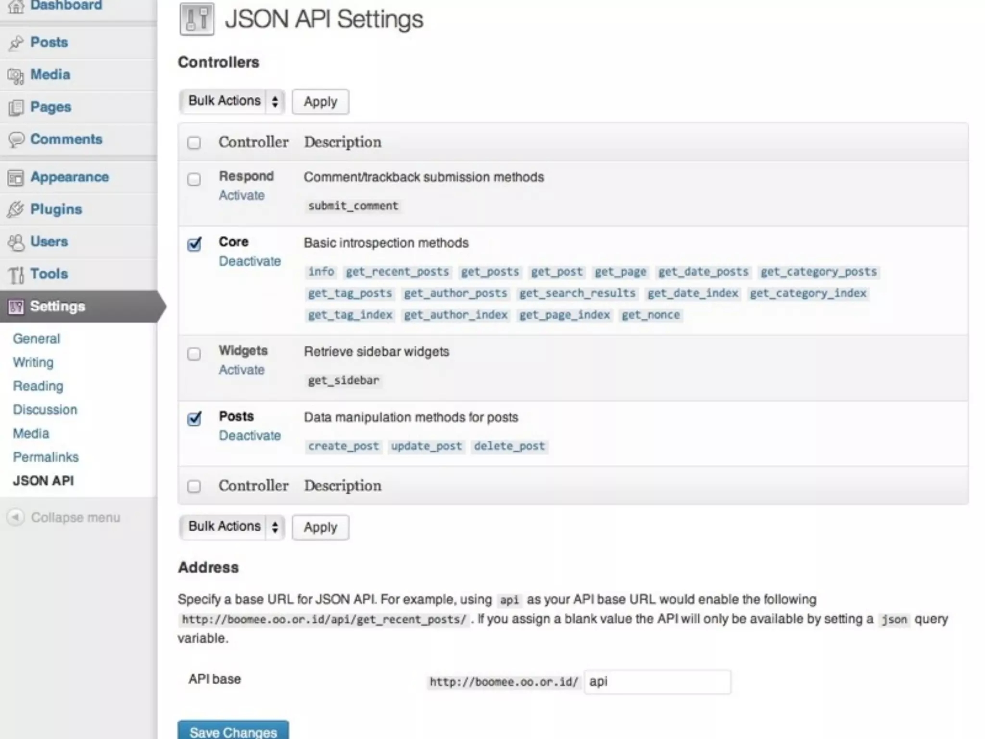Uncheck the Core controller checkbox
985x739 pixels.
click(x=194, y=244)
